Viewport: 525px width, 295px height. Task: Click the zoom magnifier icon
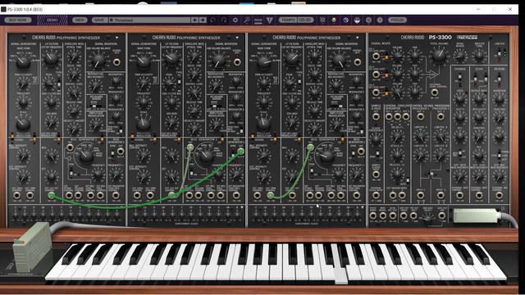click(247, 20)
